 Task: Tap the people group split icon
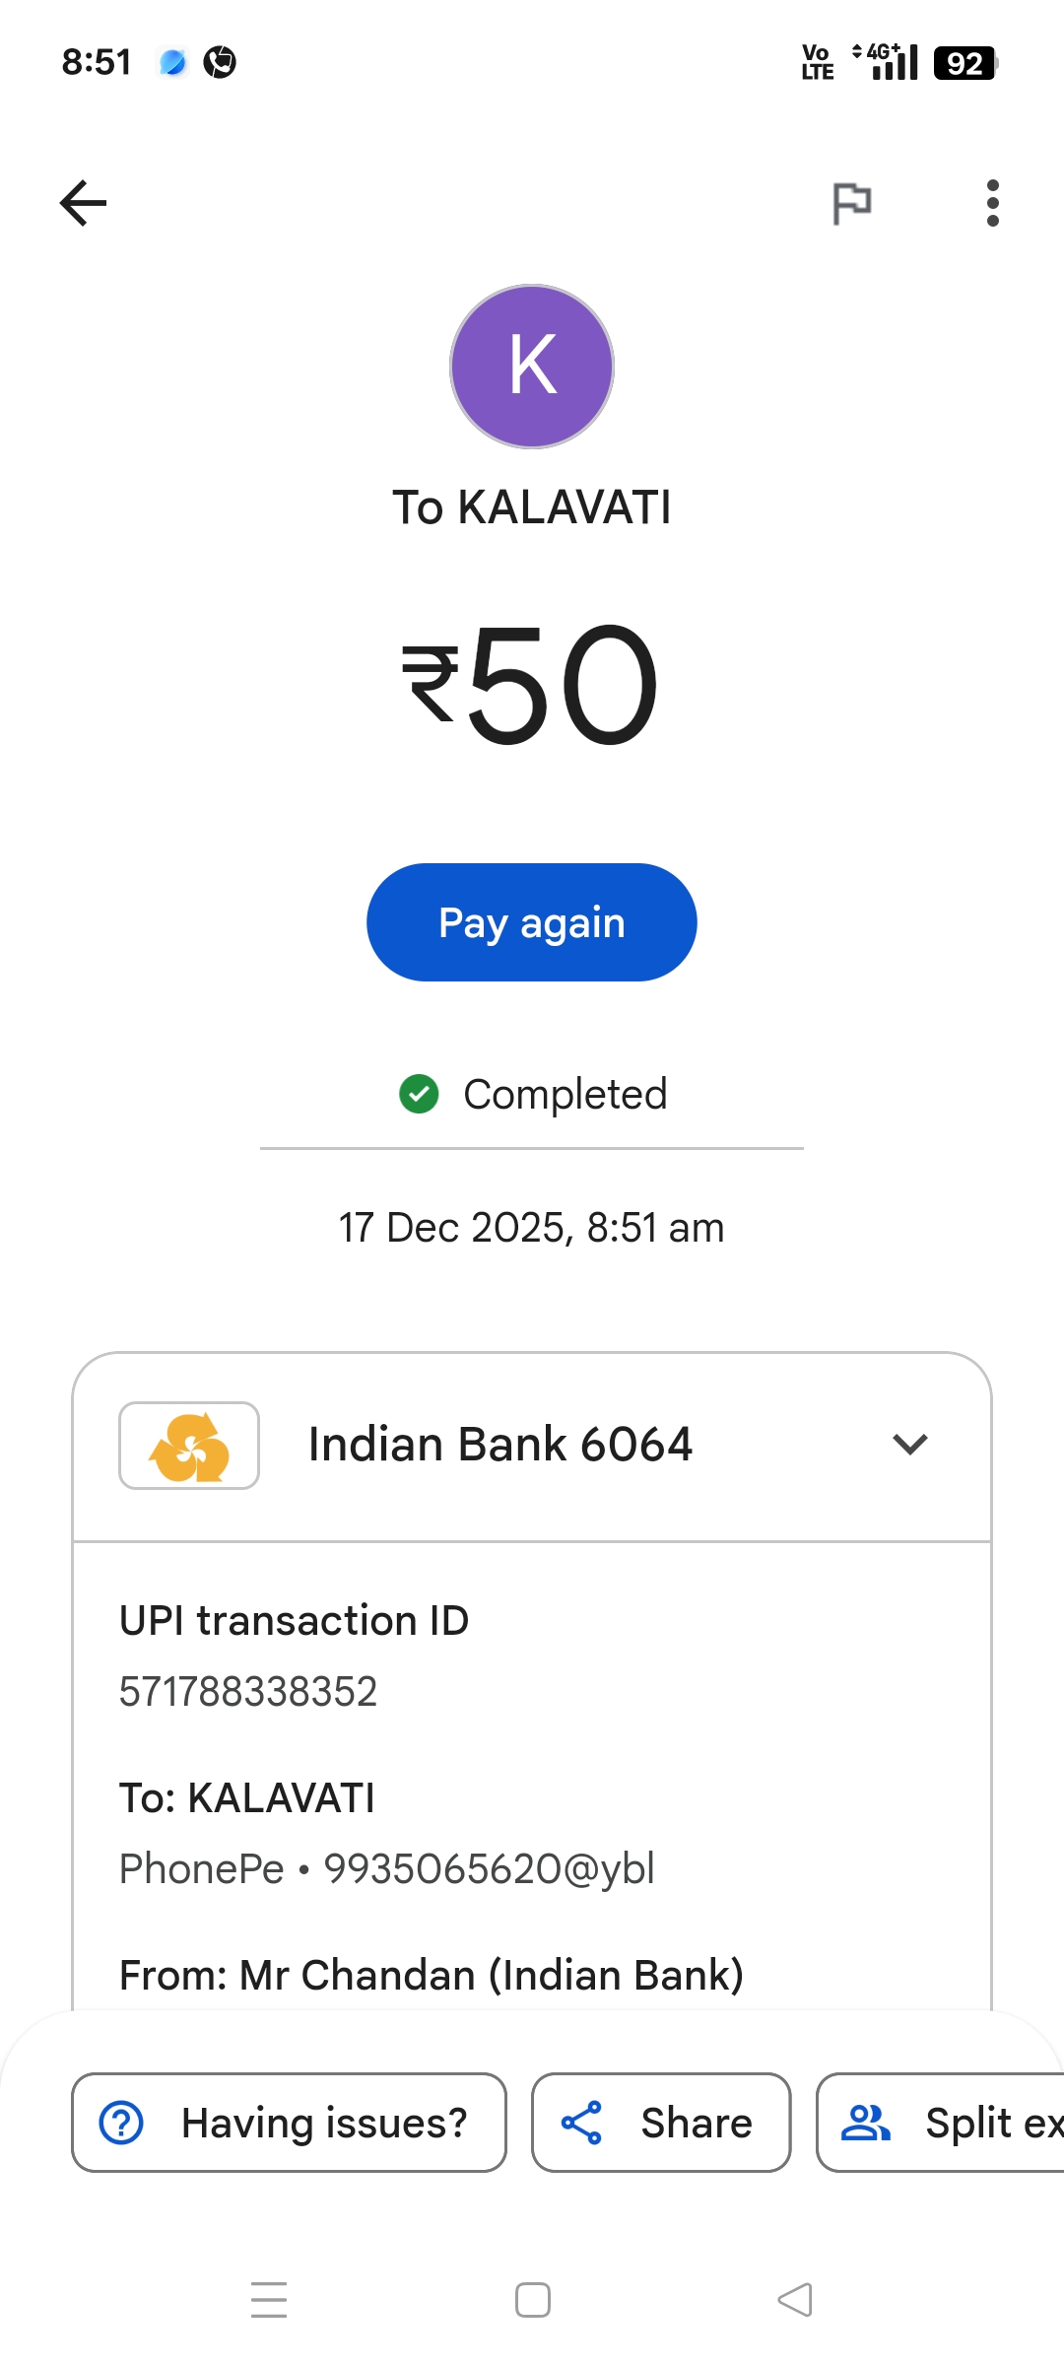tap(865, 2123)
